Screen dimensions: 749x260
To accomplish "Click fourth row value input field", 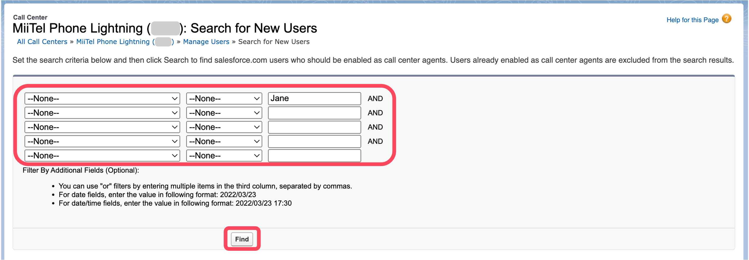I will [314, 141].
